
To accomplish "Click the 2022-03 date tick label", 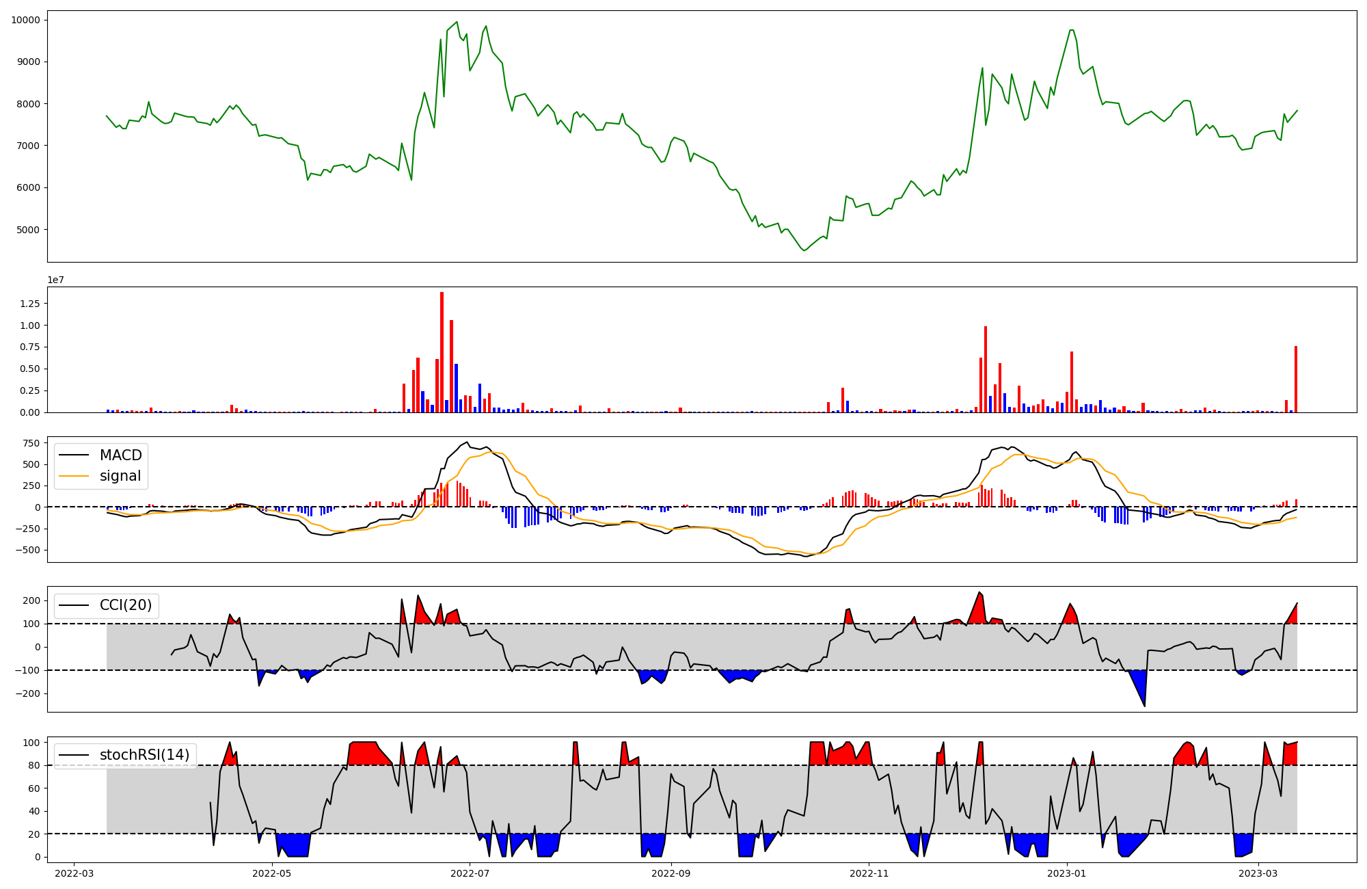I will (x=74, y=873).
